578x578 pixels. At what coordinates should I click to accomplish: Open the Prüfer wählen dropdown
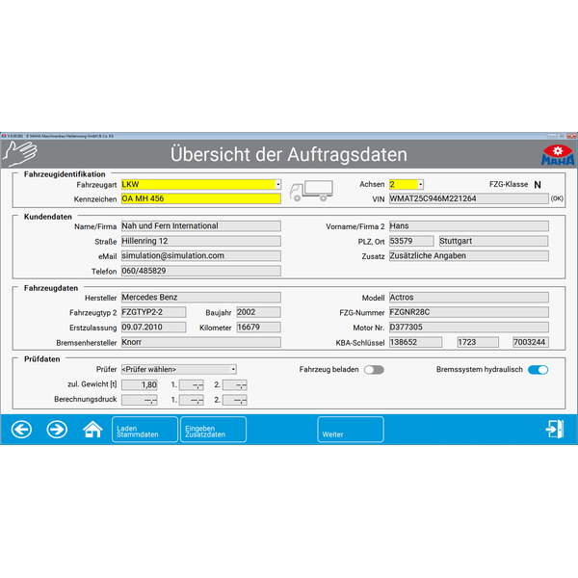pos(178,369)
